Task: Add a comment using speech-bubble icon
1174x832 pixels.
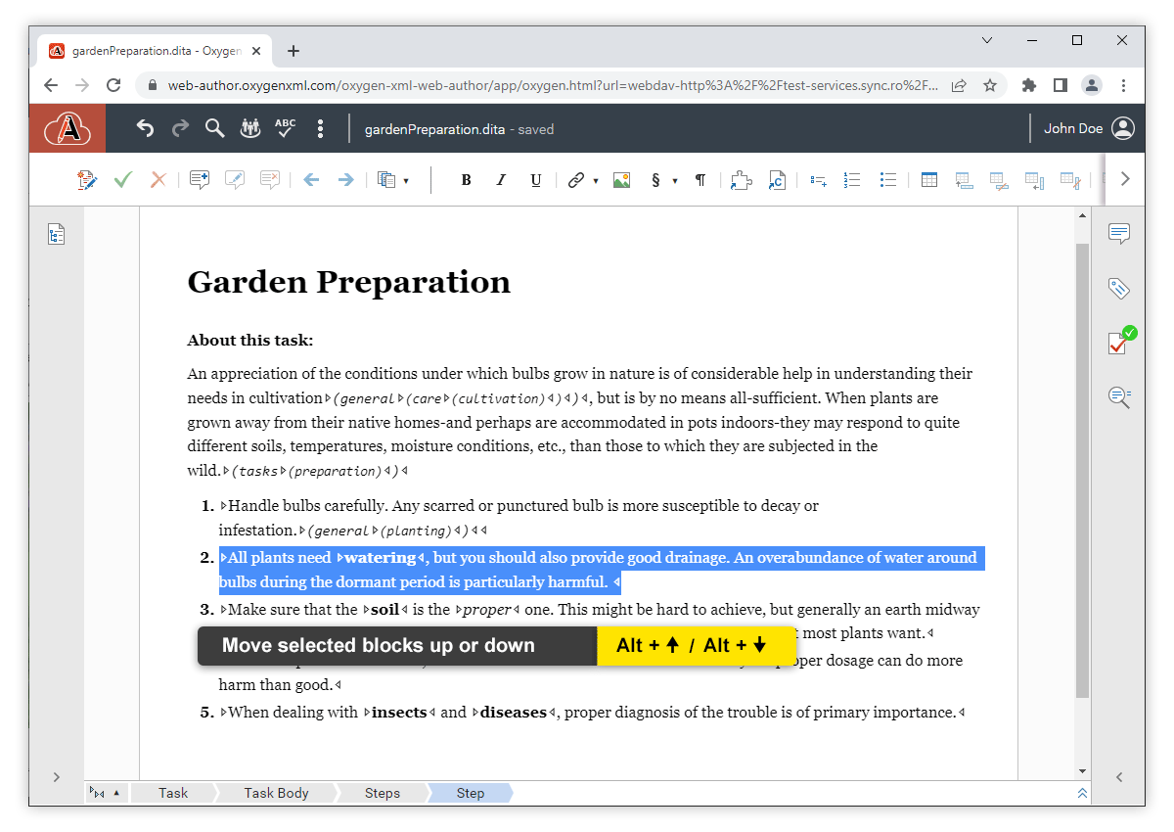Action: point(200,180)
